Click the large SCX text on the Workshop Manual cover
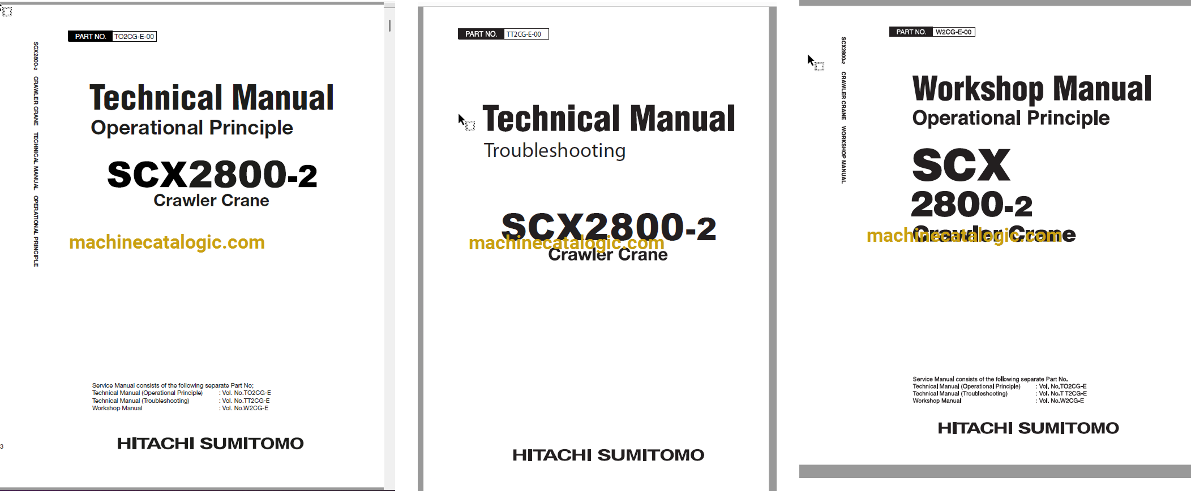 coord(961,165)
